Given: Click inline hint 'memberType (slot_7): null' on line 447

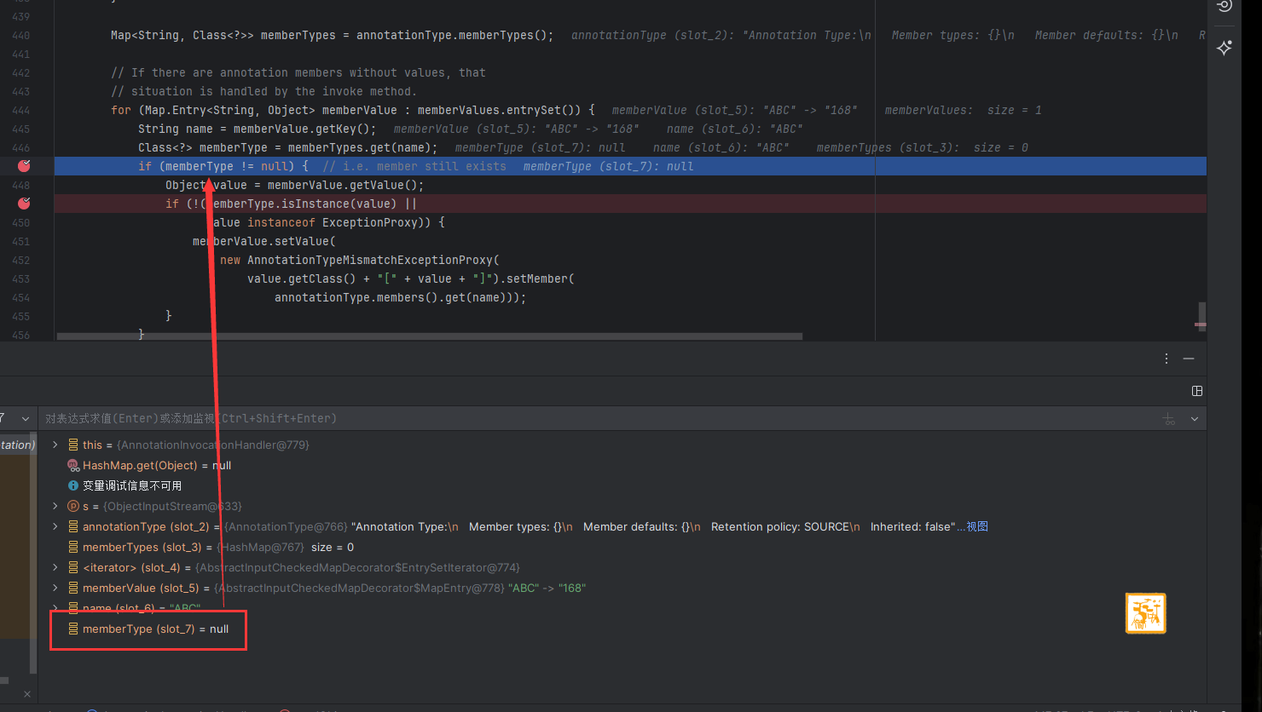Looking at the screenshot, I should coord(609,166).
